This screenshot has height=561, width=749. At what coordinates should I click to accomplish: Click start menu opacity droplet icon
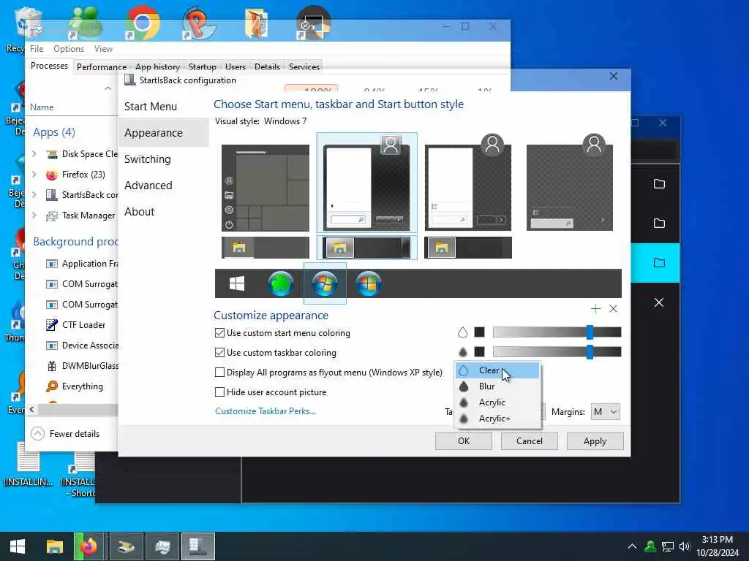click(462, 332)
